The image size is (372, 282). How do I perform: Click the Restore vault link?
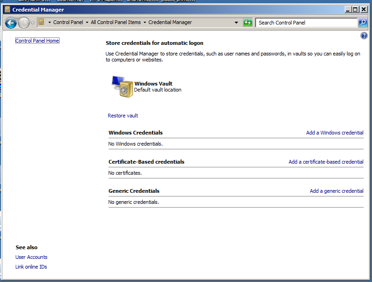123,116
